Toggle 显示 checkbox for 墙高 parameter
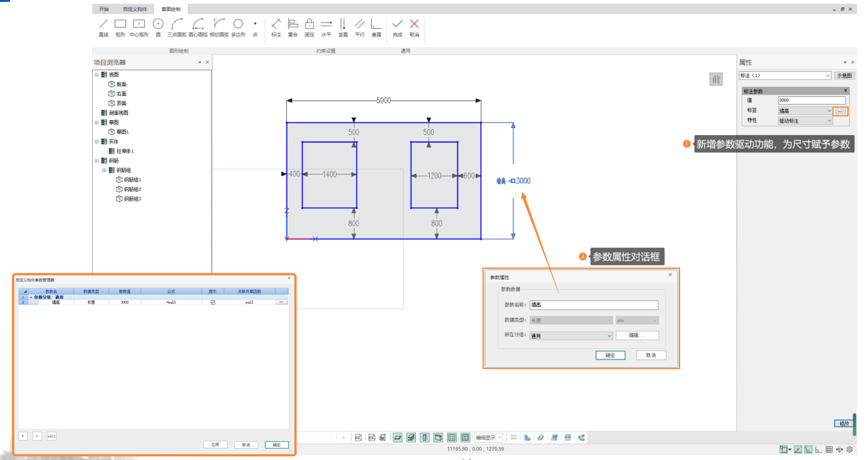Viewport: 867px width, 460px height. coord(213,302)
